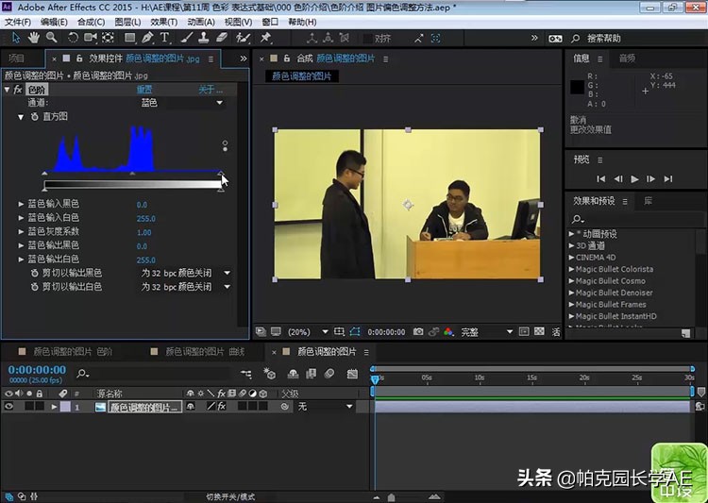
Task: Click the RGB channel display icon
Action: click(x=448, y=332)
